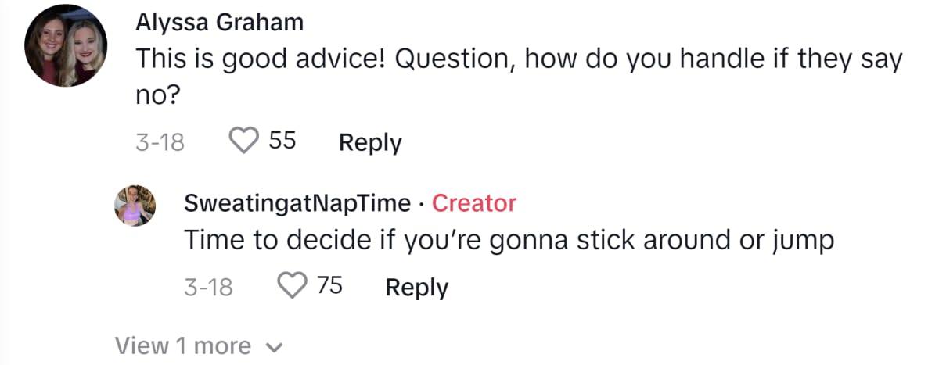Visit the SweatingatNapTime username link
The image size is (939, 365).
coord(297,203)
